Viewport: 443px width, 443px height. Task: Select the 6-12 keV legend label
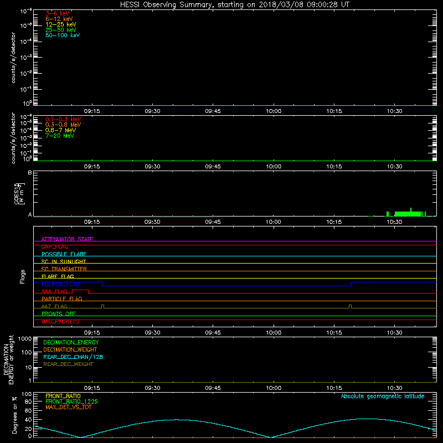59,19
